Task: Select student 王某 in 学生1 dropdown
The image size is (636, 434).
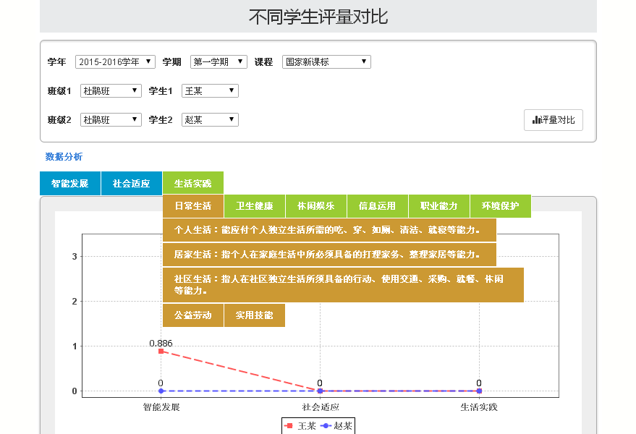Action: pos(209,90)
